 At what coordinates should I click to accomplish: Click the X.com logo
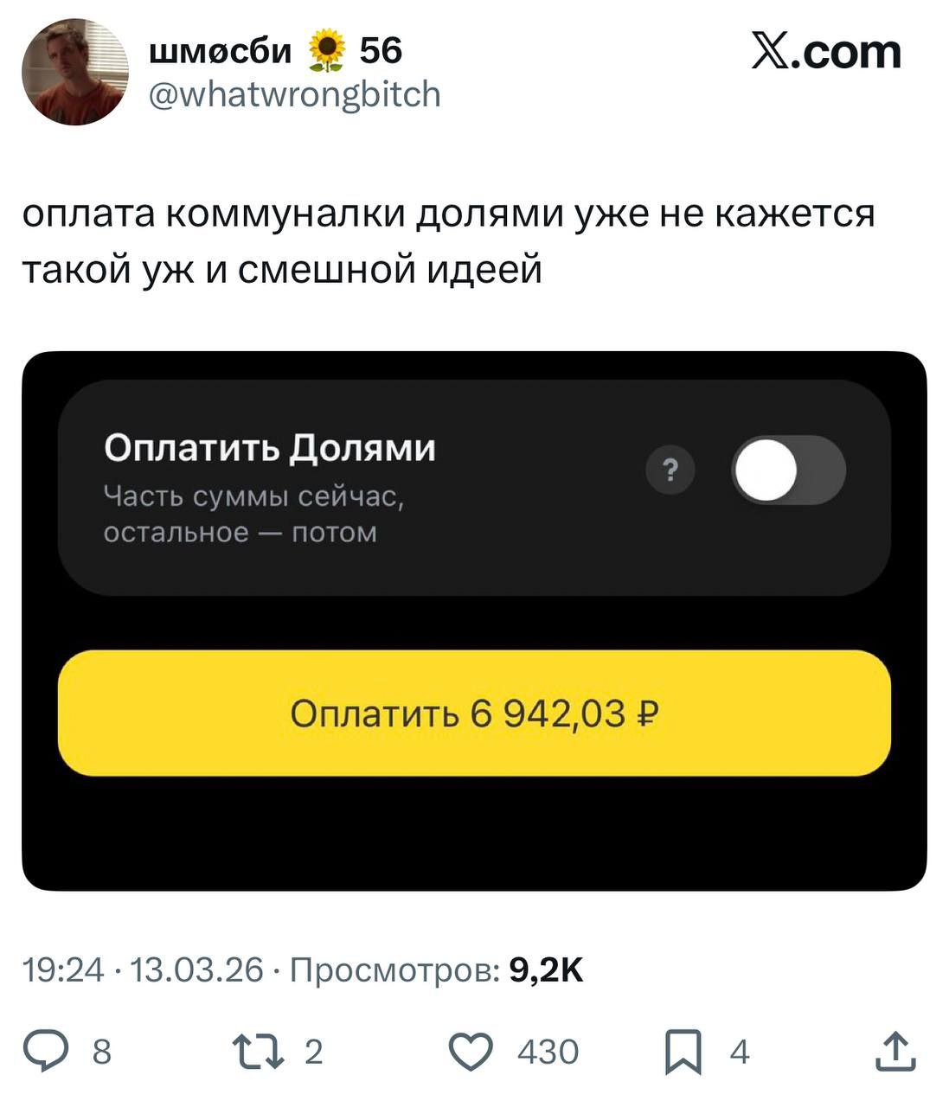coord(826,52)
